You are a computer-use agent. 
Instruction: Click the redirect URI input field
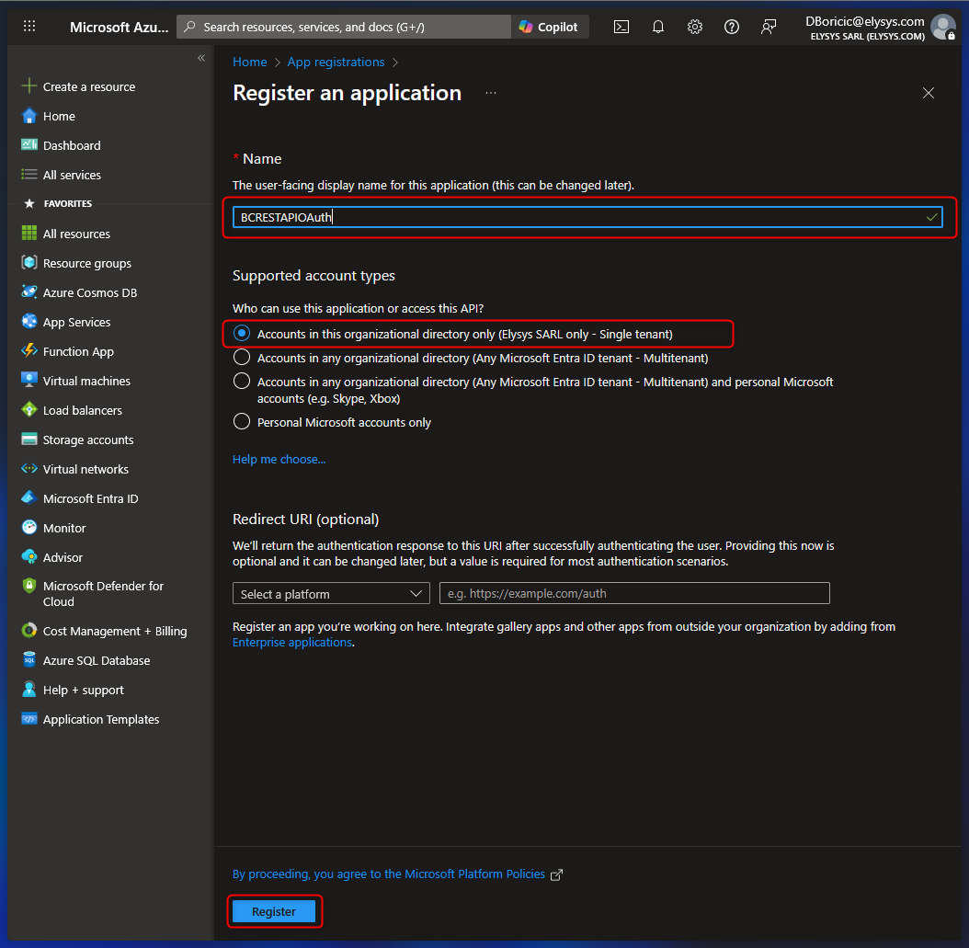click(x=634, y=594)
